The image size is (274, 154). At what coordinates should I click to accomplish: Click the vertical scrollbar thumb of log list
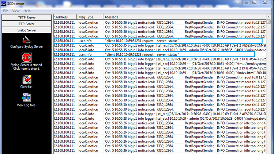pyautogui.click(x=269, y=22)
